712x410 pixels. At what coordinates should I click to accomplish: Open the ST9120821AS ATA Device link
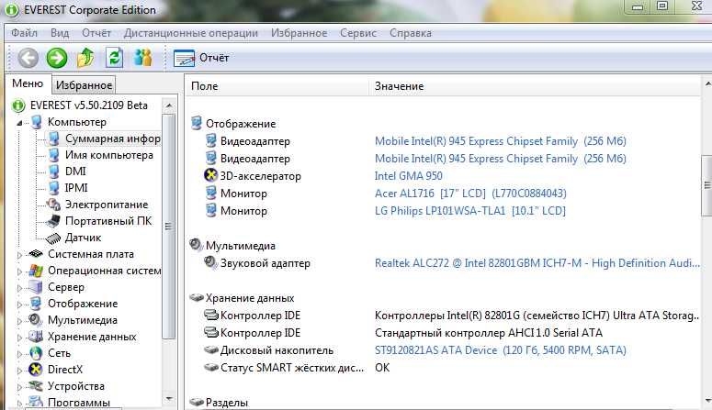coord(500,350)
